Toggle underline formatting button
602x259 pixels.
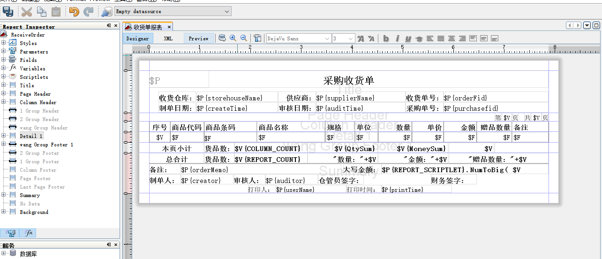tap(408, 38)
